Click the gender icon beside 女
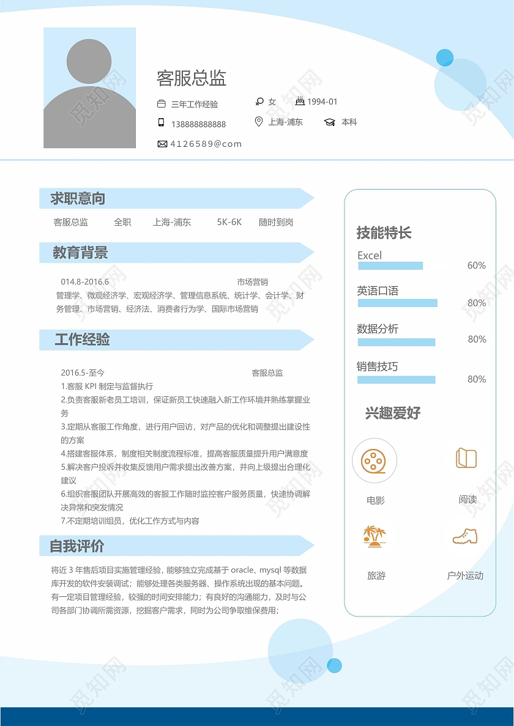The width and height of the screenshot is (514, 726). pos(259,101)
